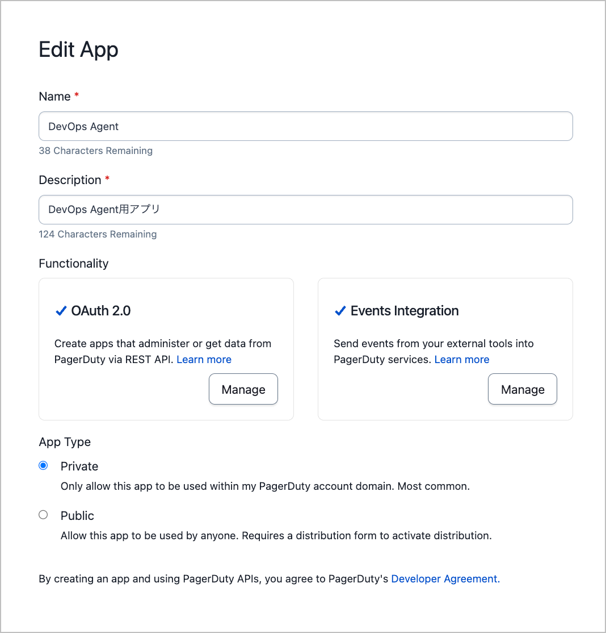
Task: Click the App Type section label
Action: [x=65, y=442]
